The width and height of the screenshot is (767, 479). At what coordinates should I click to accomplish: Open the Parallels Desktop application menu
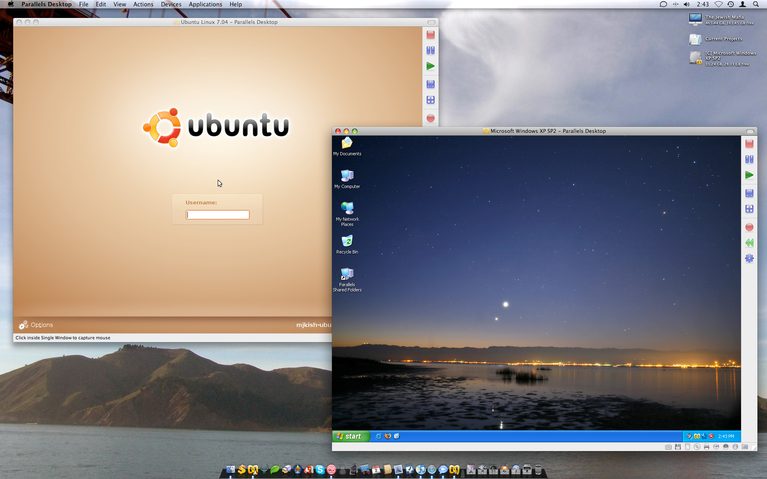point(46,4)
